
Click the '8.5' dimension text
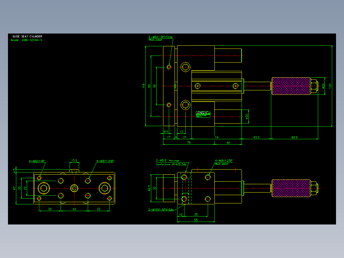pos(166,132)
